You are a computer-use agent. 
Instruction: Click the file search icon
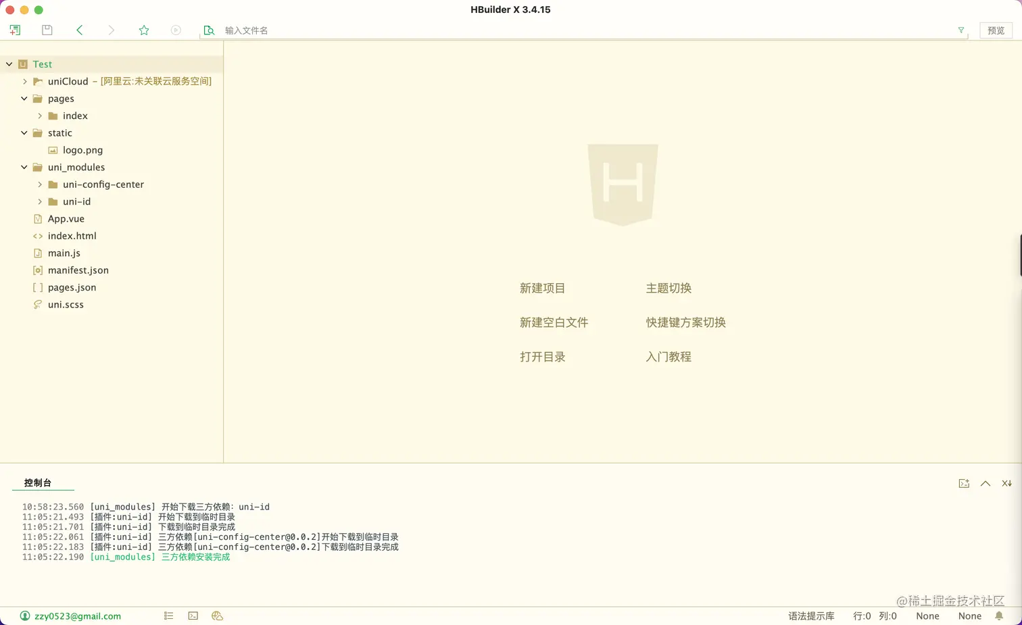coord(209,30)
